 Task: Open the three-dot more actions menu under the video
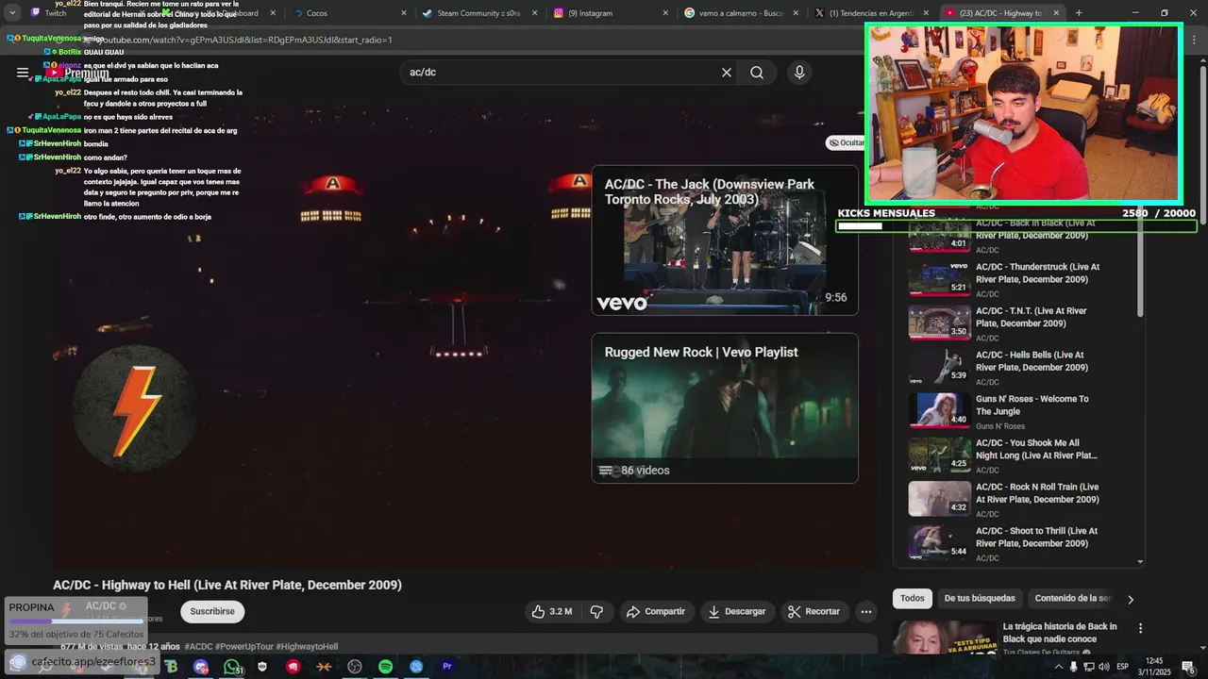coord(865,611)
